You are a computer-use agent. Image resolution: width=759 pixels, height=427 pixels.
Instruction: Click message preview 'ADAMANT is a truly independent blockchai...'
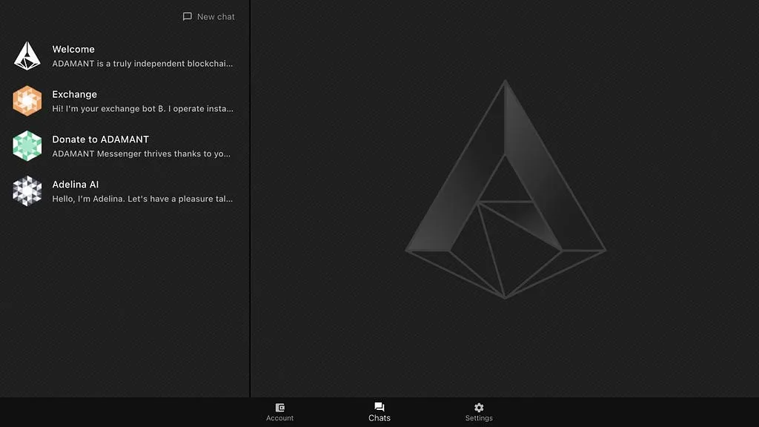(x=142, y=64)
